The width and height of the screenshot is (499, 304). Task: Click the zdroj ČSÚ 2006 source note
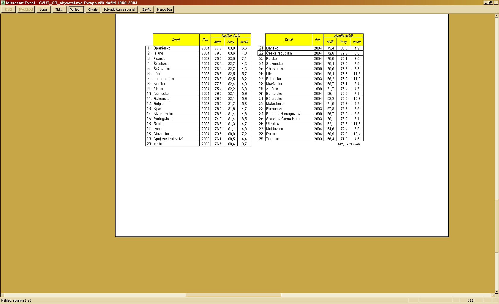tap(349, 144)
